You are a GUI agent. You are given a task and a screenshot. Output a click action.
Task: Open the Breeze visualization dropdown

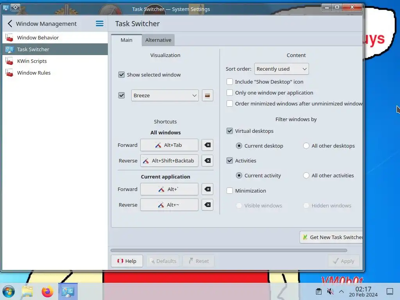pos(165,95)
